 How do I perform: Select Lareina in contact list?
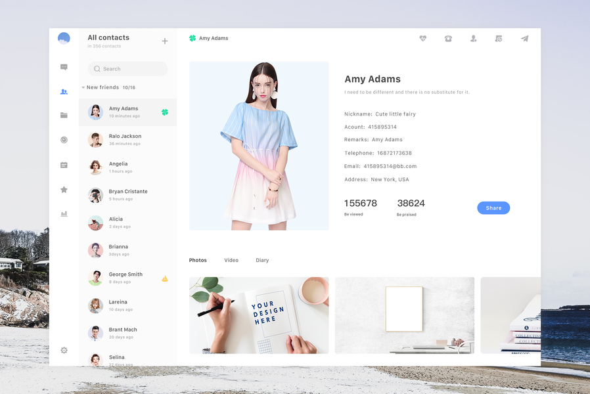(x=127, y=305)
